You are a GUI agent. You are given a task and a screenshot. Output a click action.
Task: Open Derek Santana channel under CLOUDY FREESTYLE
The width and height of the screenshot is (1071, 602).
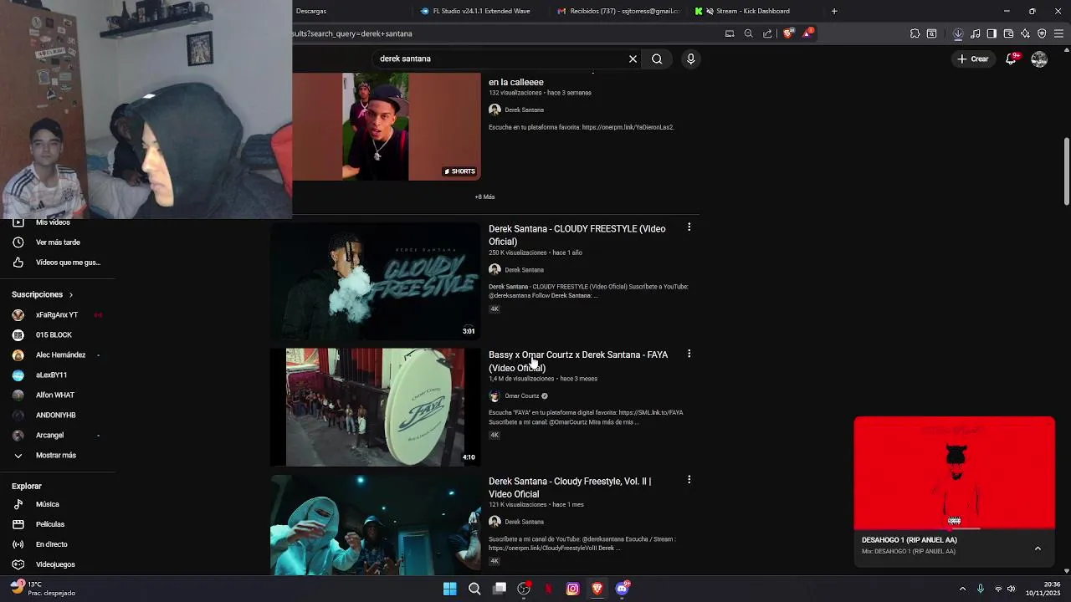524,270
